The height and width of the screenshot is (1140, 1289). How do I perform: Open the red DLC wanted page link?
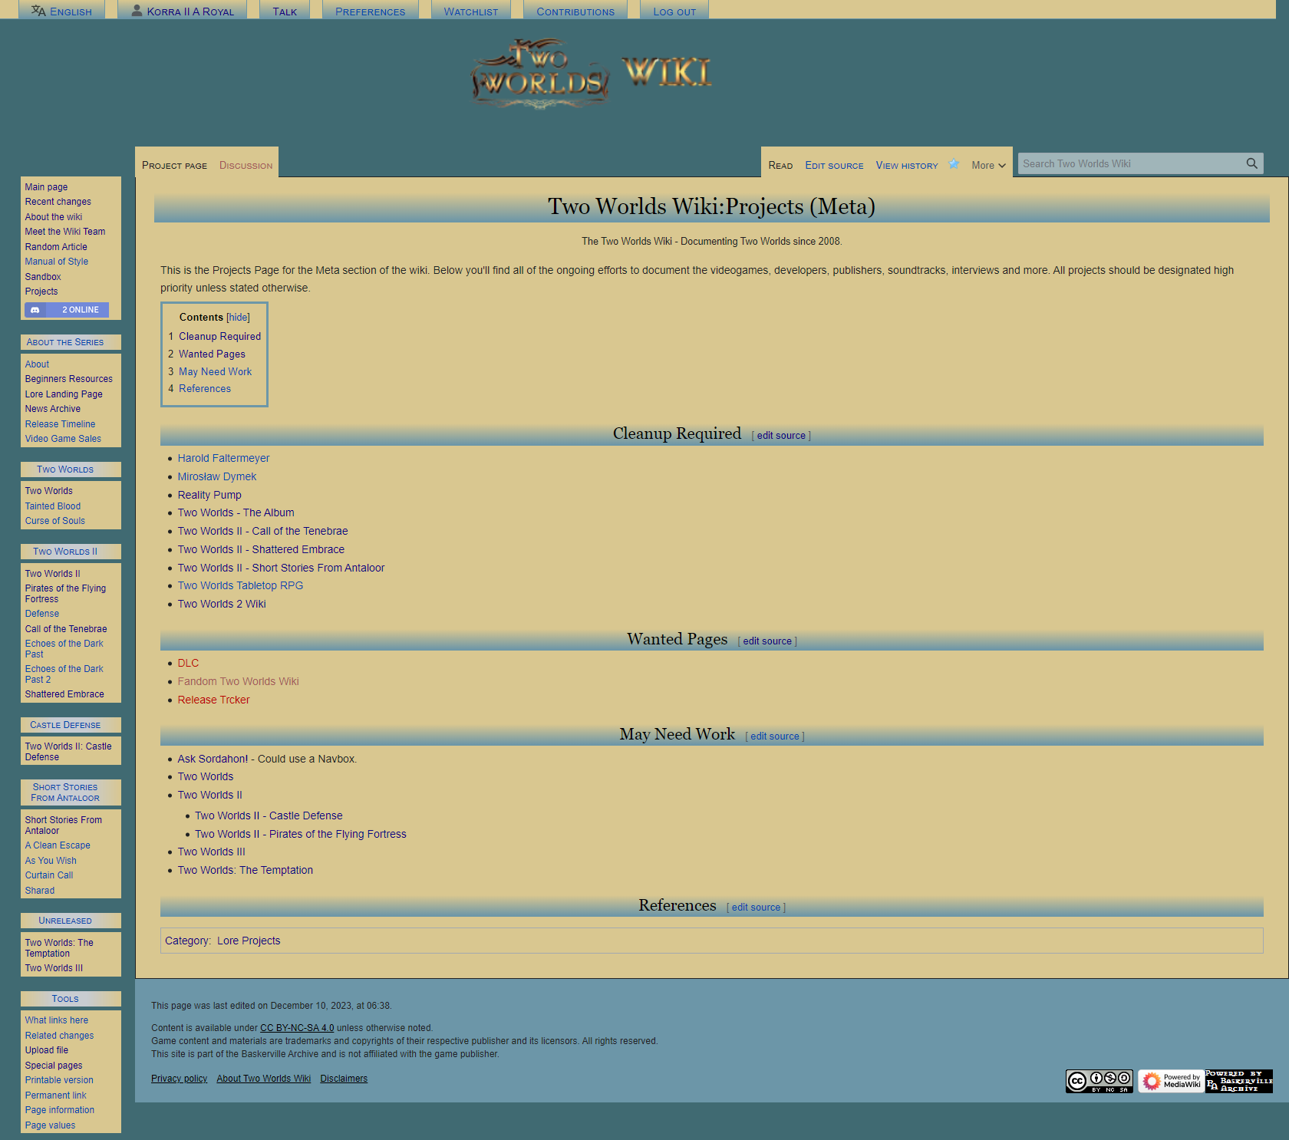point(188,663)
